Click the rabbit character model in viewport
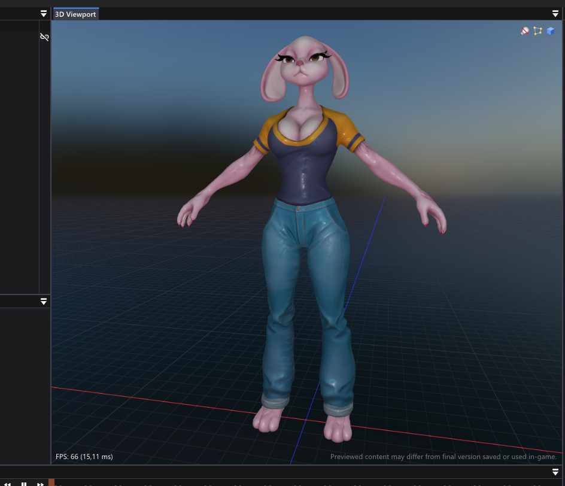The width and height of the screenshot is (565, 486). 306,238
